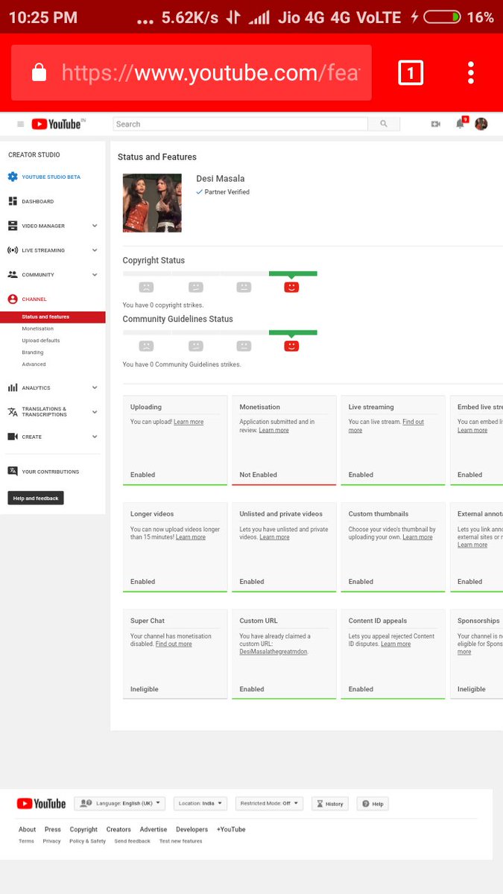Tap the padlock icon in address bar
The width and height of the screenshot is (503, 894).
[39, 72]
